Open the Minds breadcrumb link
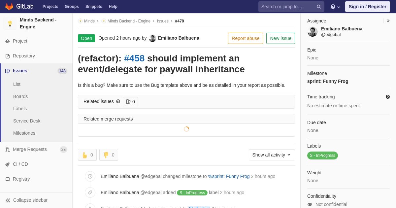Screen dimensions: 396x208 [89, 21]
